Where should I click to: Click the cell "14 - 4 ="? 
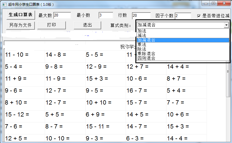186,138
